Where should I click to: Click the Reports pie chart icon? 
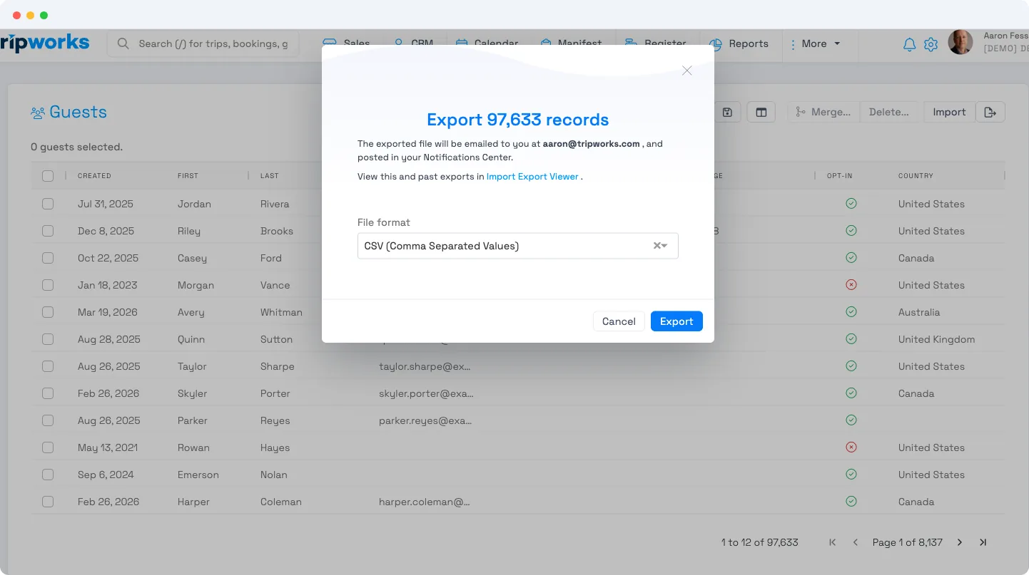pos(716,43)
